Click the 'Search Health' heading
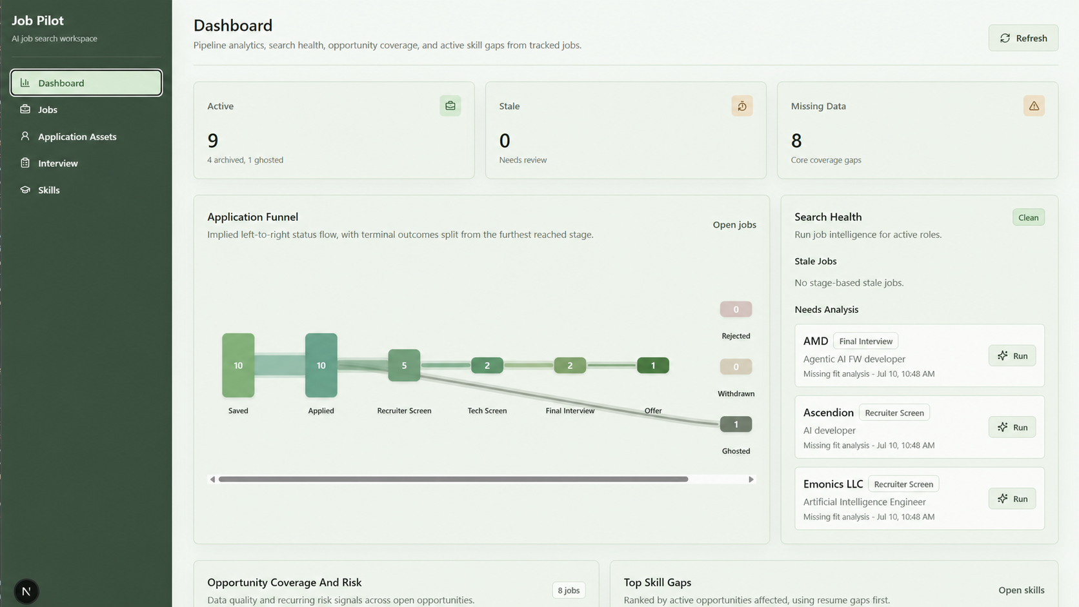 pyautogui.click(x=828, y=217)
